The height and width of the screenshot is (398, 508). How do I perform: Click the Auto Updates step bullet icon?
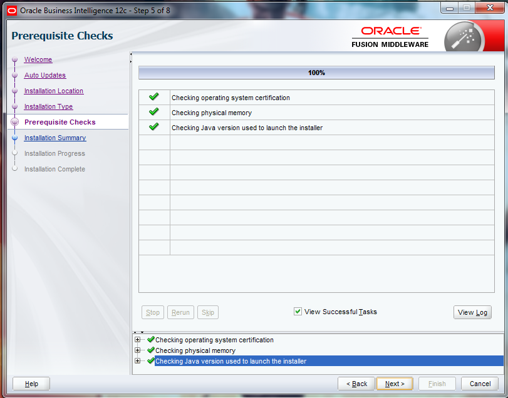coord(14,75)
